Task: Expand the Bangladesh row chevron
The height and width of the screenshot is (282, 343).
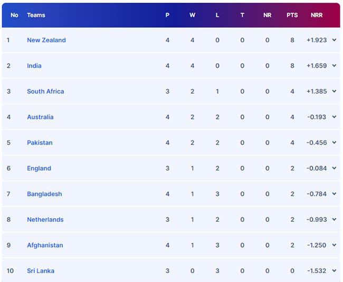Action: 334,194
